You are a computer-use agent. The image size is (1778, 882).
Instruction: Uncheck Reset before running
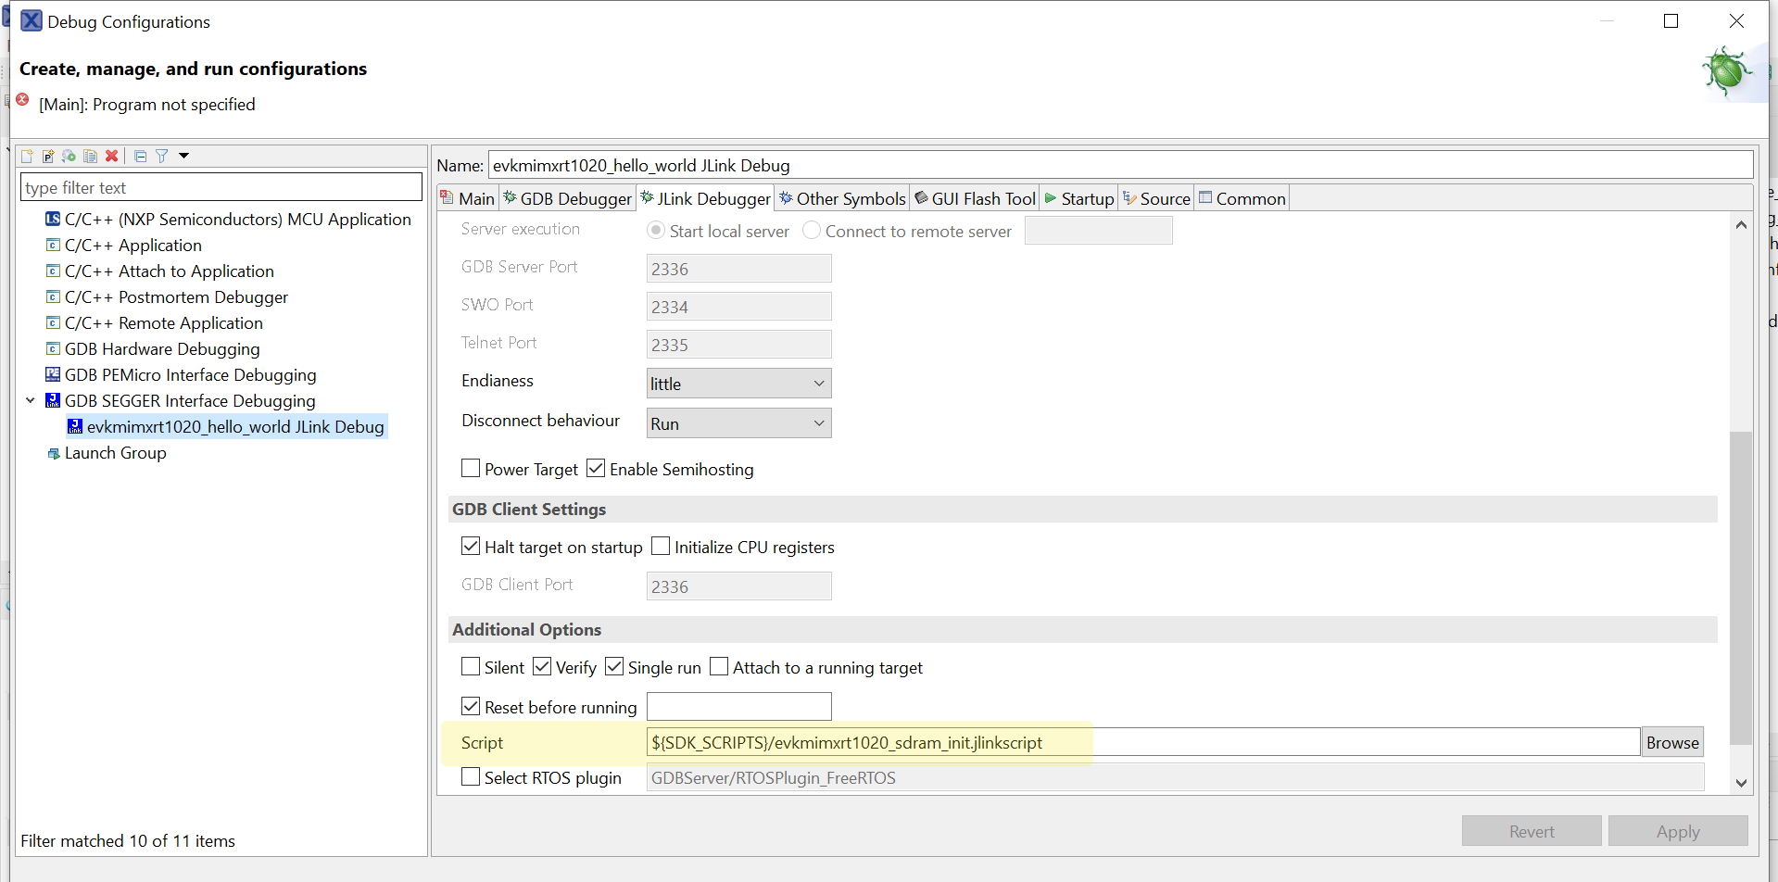coord(471,707)
